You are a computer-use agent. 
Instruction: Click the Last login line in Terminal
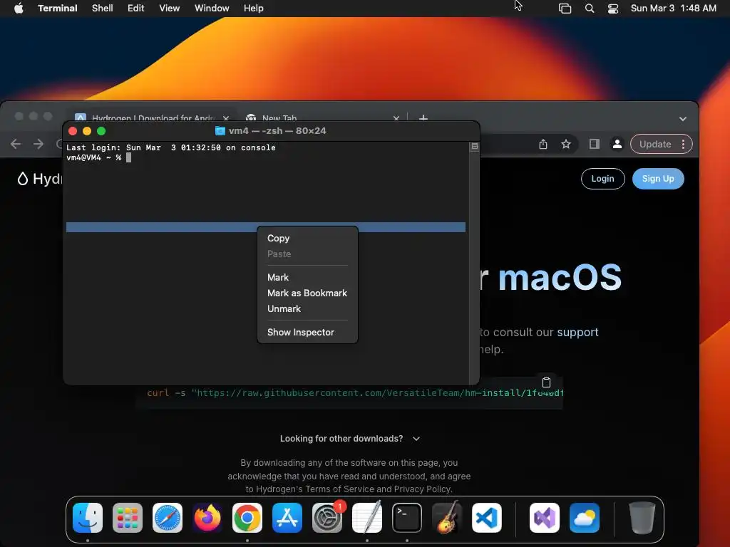pyautogui.click(x=171, y=147)
